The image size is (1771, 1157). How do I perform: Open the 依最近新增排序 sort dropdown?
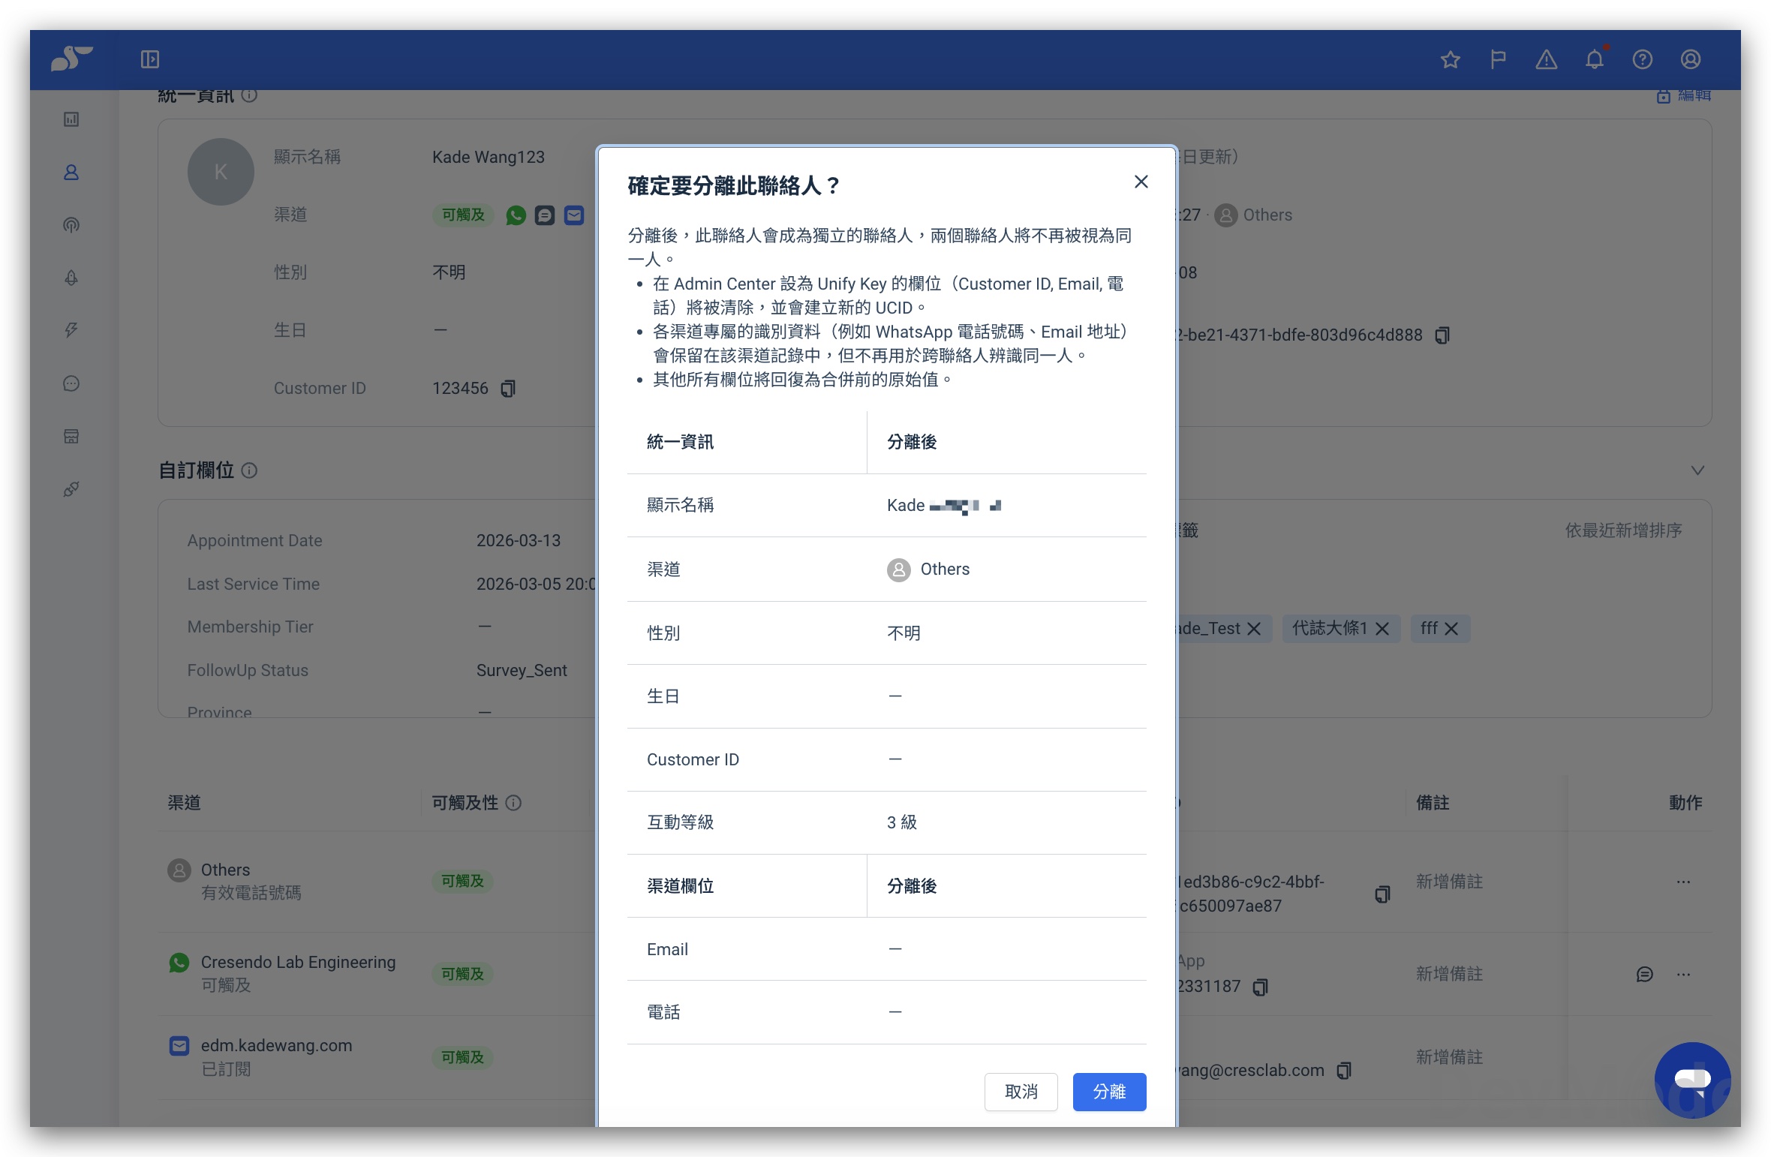tap(1623, 530)
